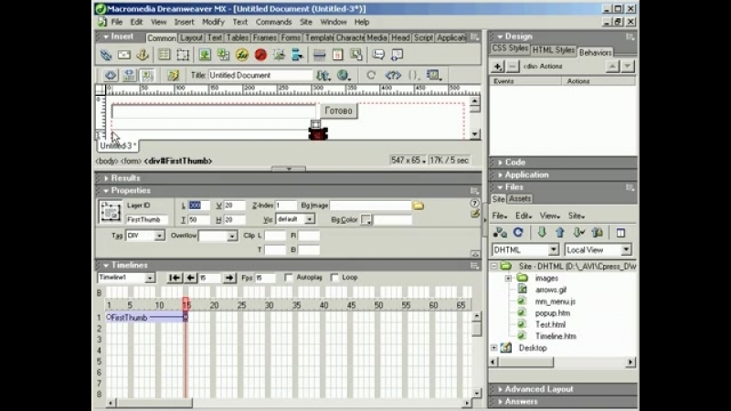Expand the Application panel group

click(x=501, y=175)
